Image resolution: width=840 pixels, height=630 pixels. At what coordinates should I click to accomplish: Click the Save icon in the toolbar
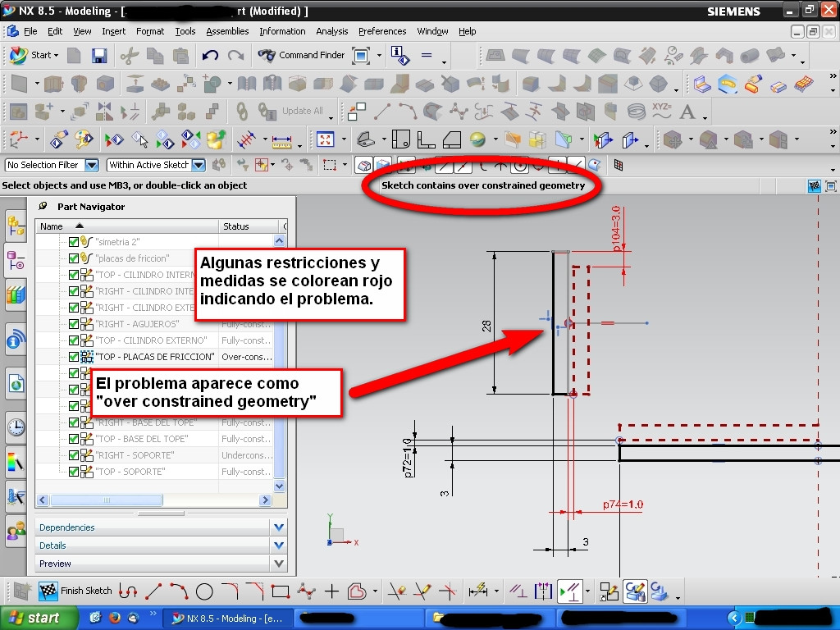tap(99, 56)
